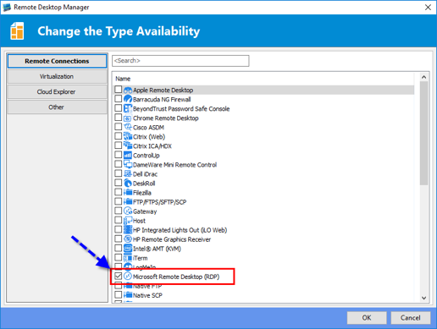Switch to the Virtualization category
437x329 pixels.
[57, 76]
